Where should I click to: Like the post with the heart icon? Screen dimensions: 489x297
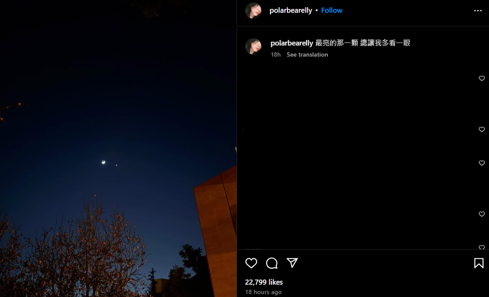[x=251, y=263]
